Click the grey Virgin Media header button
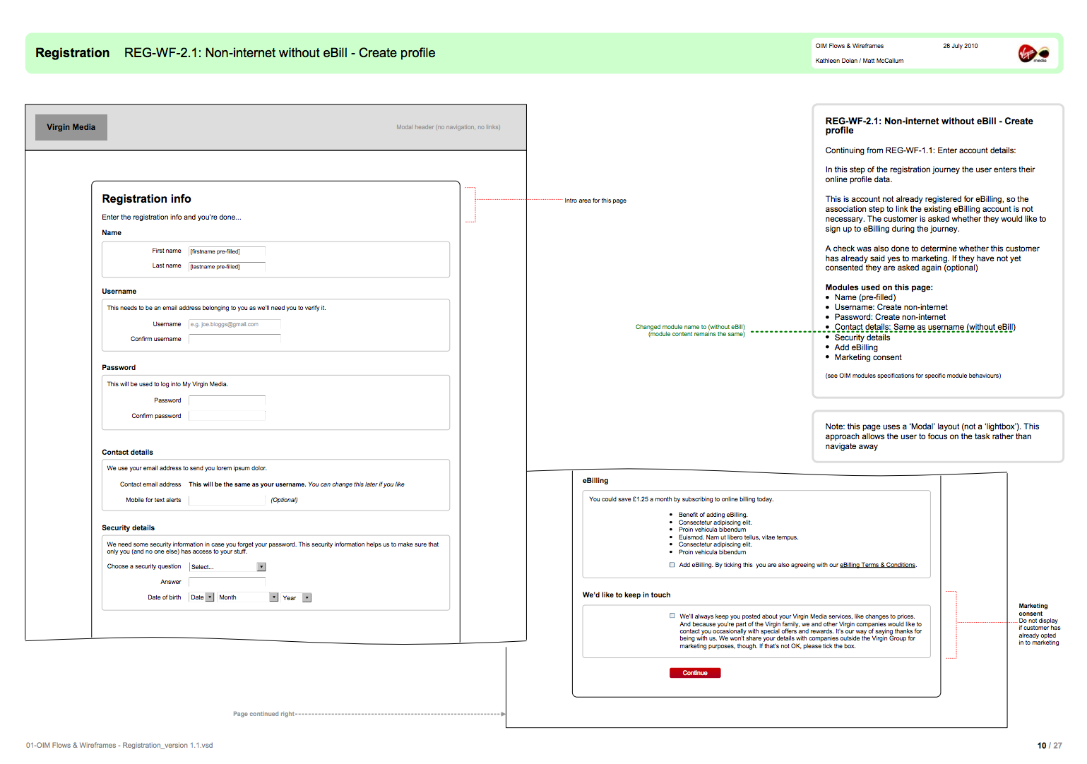 (71, 127)
